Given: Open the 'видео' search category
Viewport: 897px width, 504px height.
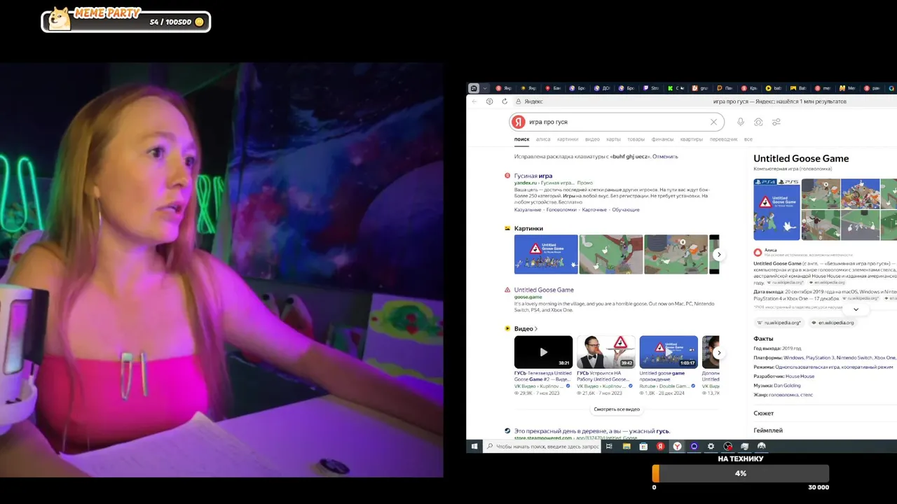Looking at the screenshot, I should pos(592,139).
